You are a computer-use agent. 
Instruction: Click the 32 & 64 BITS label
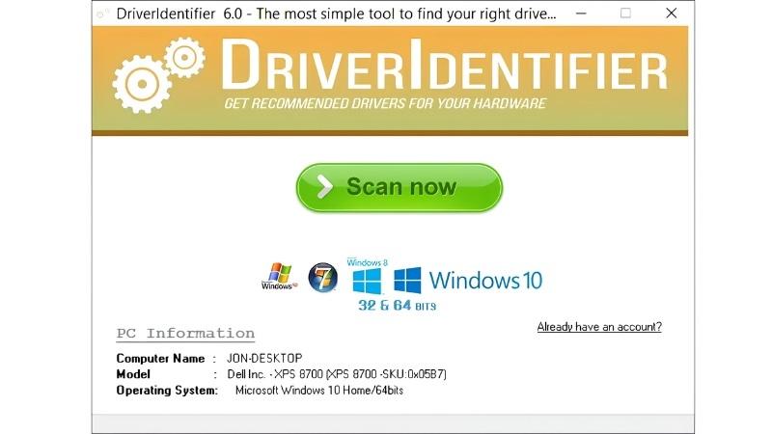398,306
